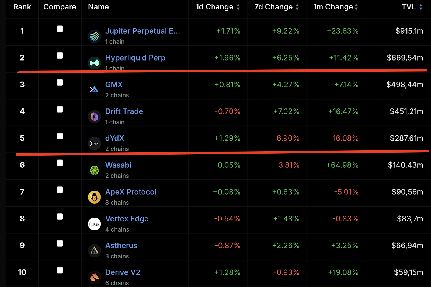431x287 pixels.
Task: Click the GMX logo icon
Action: click(95, 90)
